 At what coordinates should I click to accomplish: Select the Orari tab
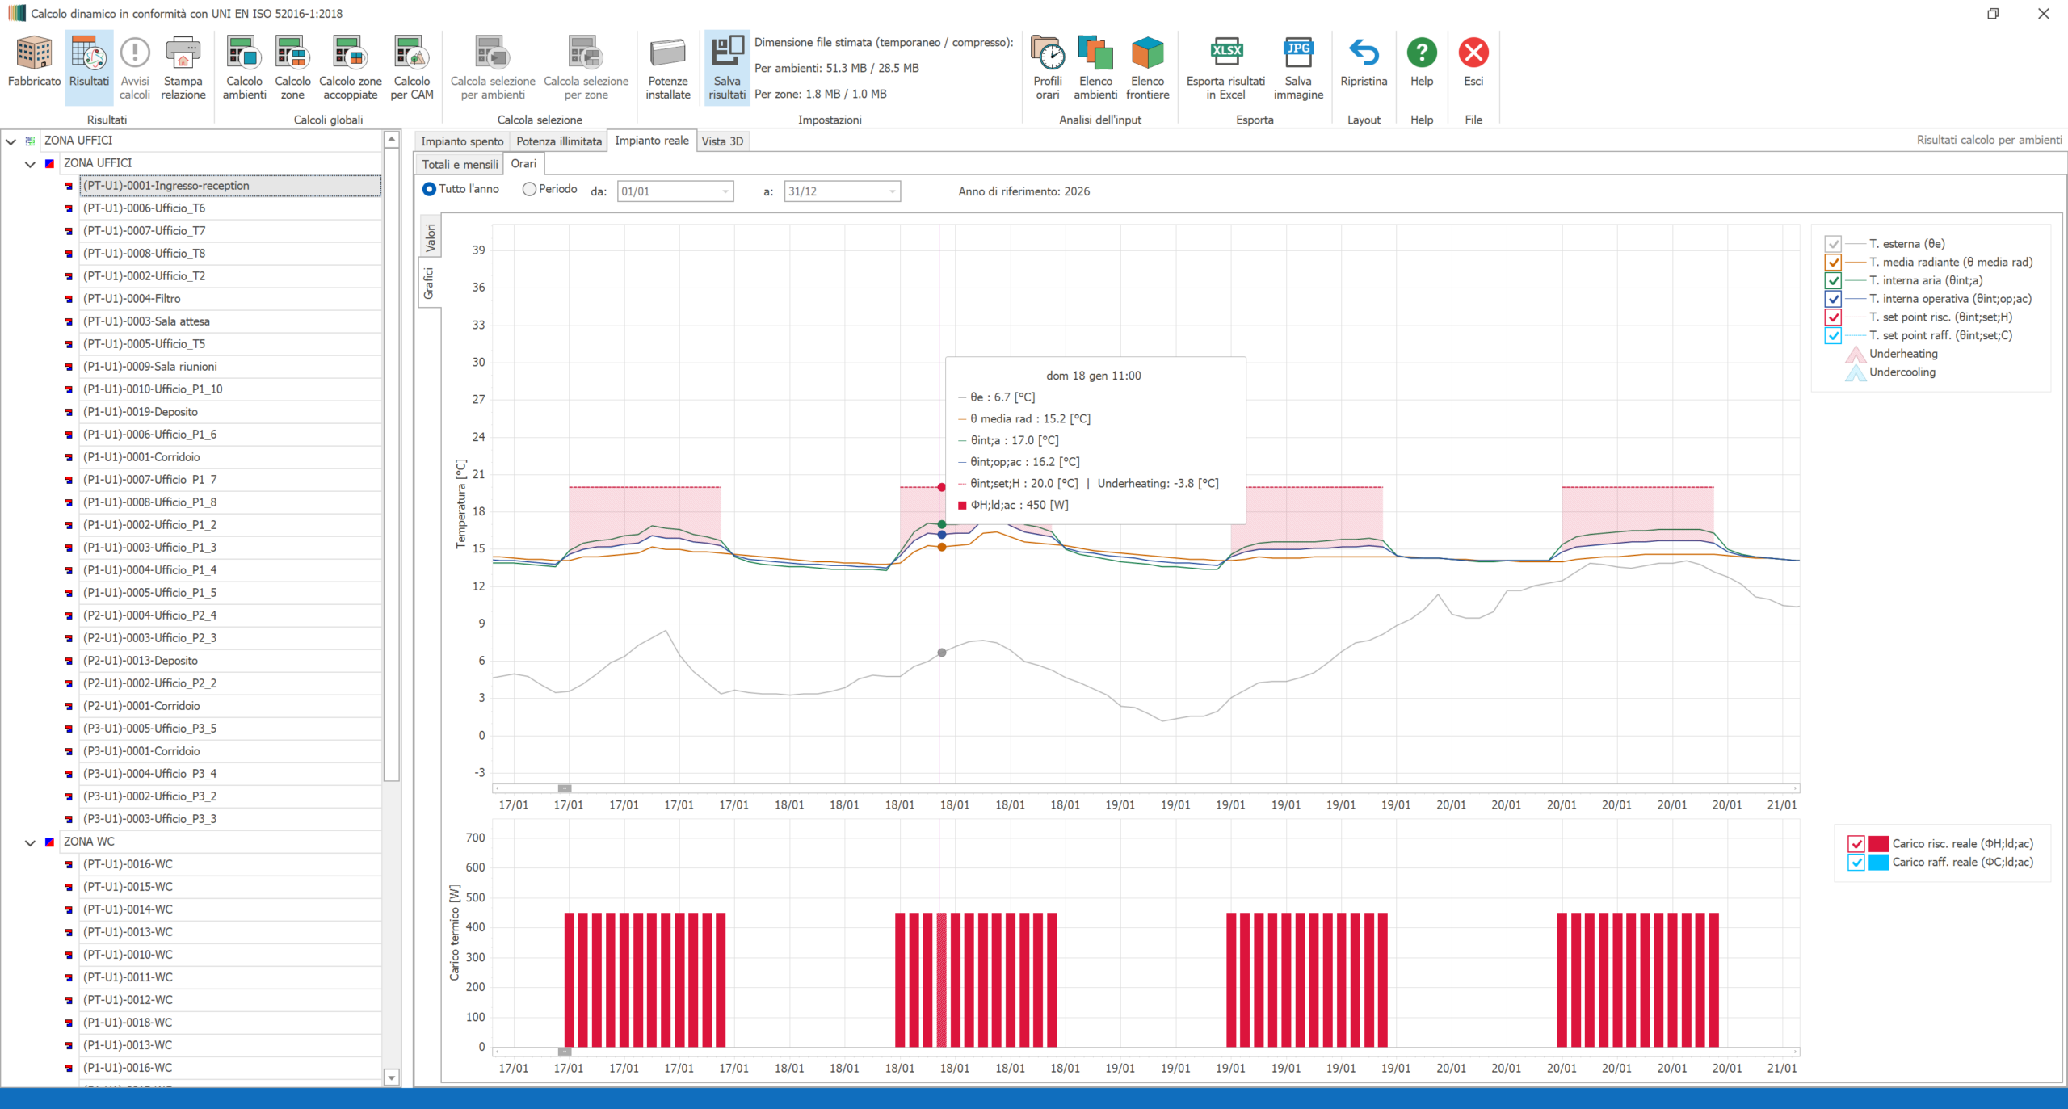point(523,163)
